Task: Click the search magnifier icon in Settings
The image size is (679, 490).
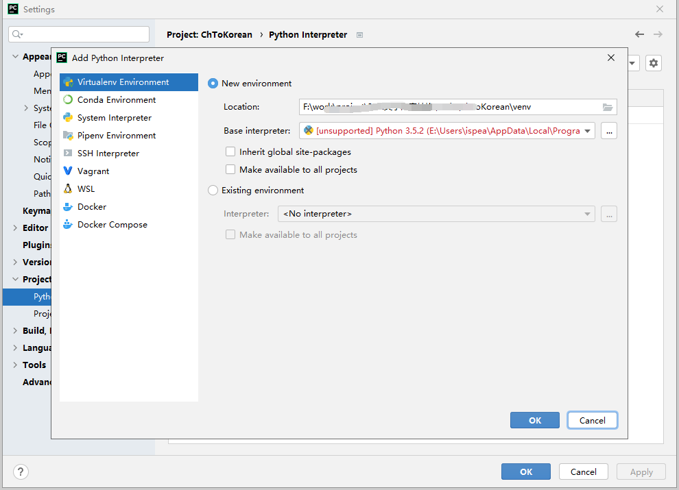Action: point(17,34)
